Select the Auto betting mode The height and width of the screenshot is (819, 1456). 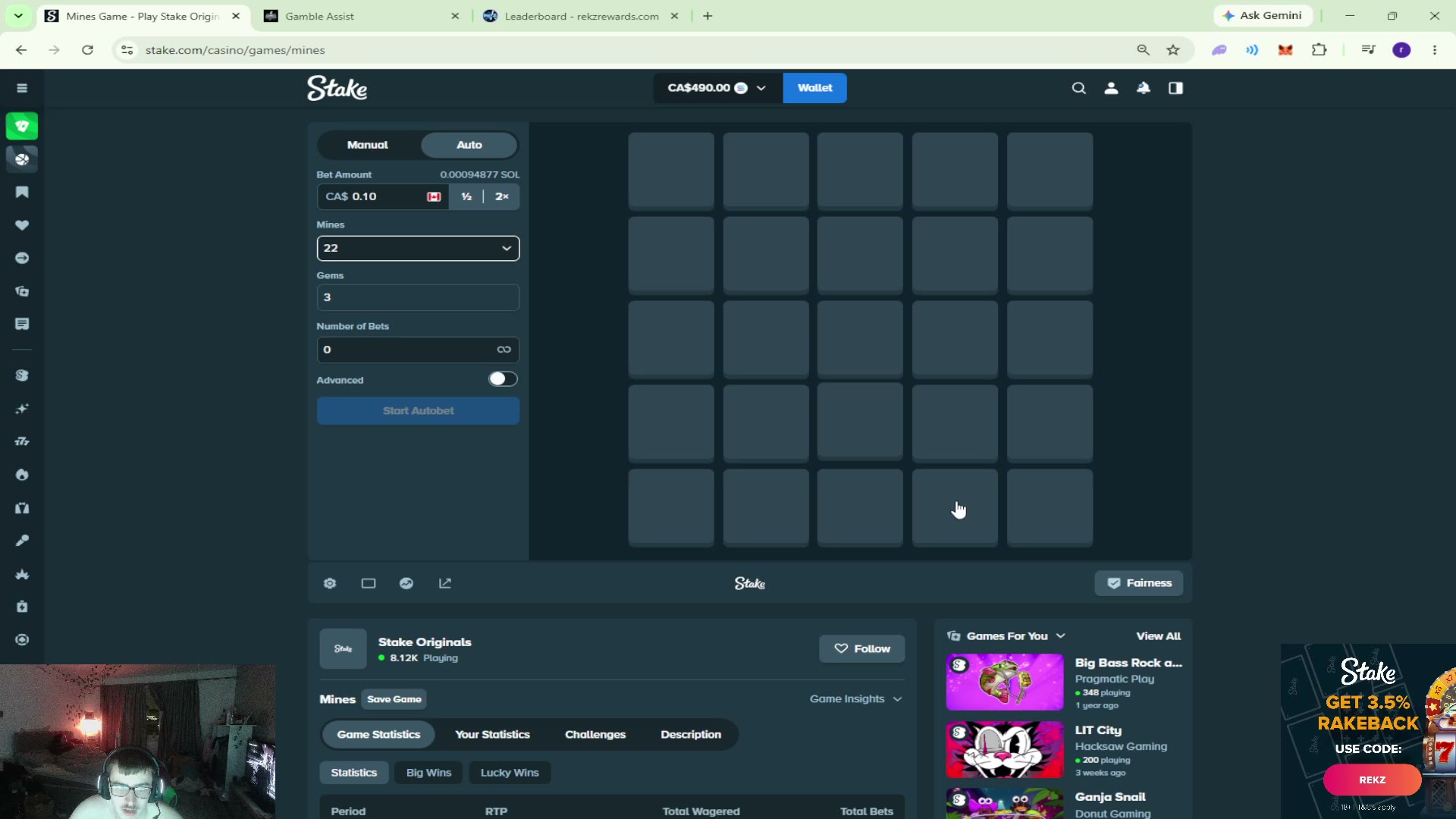click(x=469, y=145)
